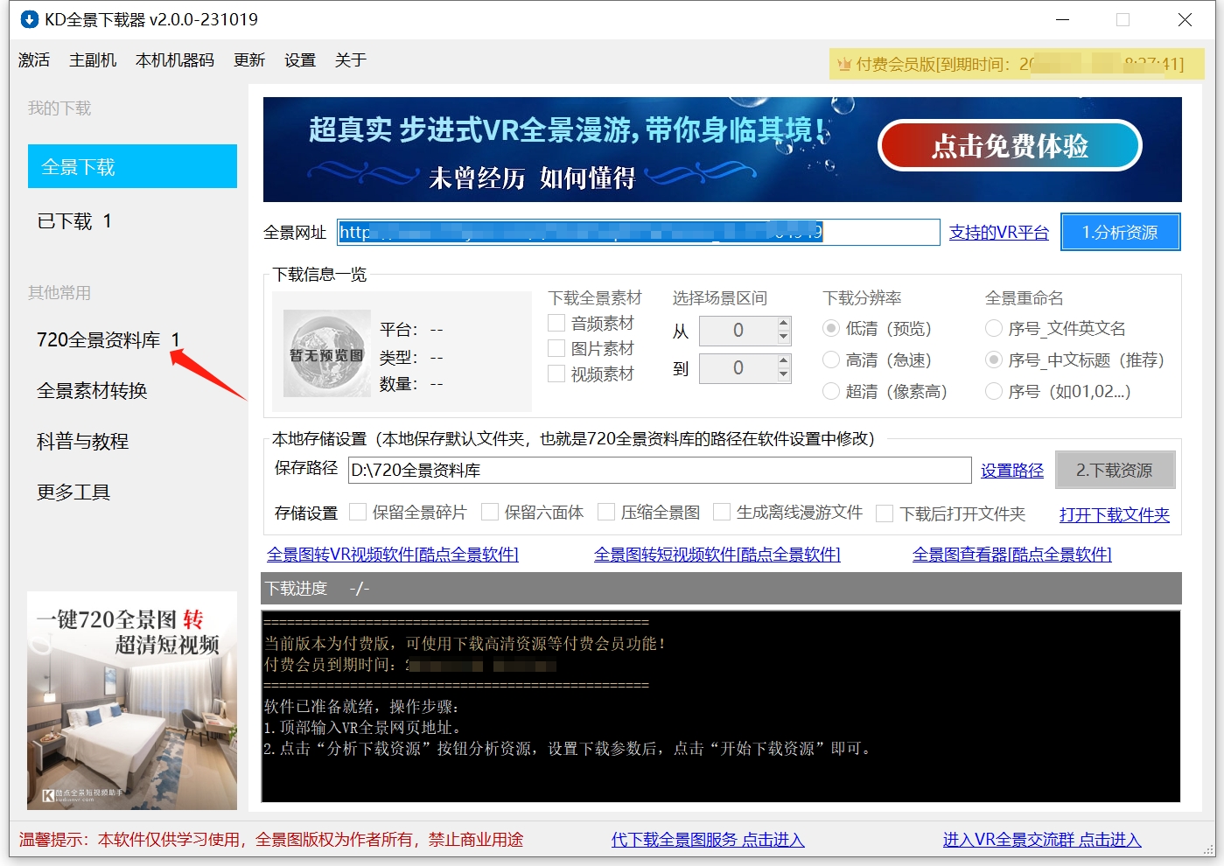The height and width of the screenshot is (866, 1224).
Task: Click the 暂无预览图 preview thumbnail
Action: coord(326,353)
